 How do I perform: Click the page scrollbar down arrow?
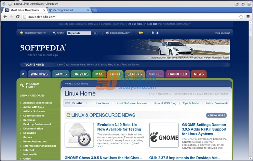(250, 158)
